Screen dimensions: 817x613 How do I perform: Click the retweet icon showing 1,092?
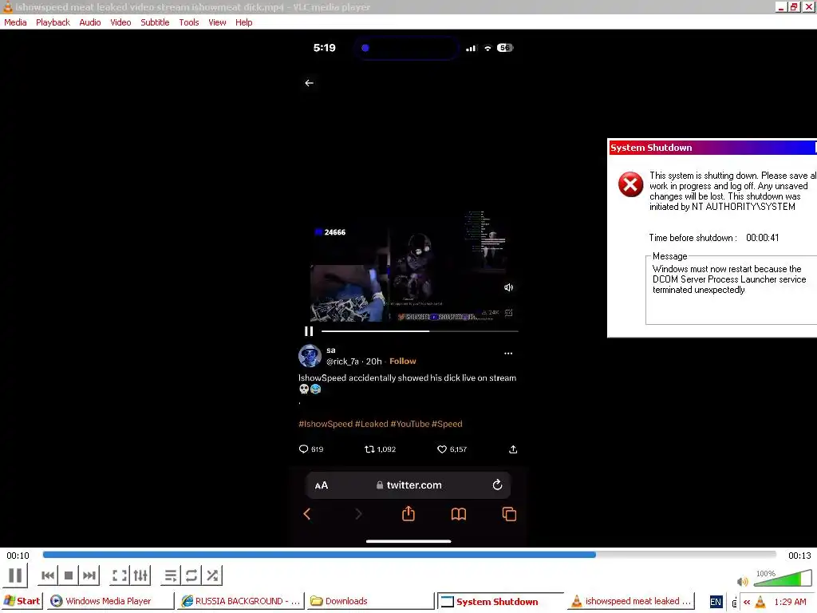point(369,449)
